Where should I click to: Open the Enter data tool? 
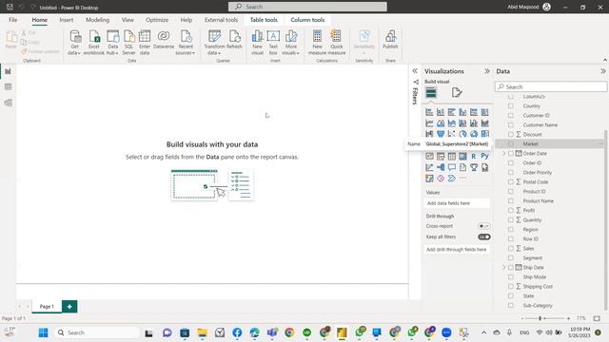[x=145, y=43]
